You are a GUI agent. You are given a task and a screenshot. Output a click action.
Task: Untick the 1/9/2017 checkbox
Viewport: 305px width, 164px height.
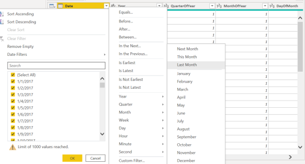tap(13, 134)
